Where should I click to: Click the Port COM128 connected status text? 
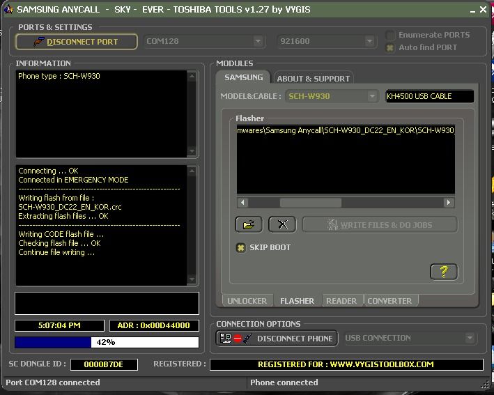[53, 382]
